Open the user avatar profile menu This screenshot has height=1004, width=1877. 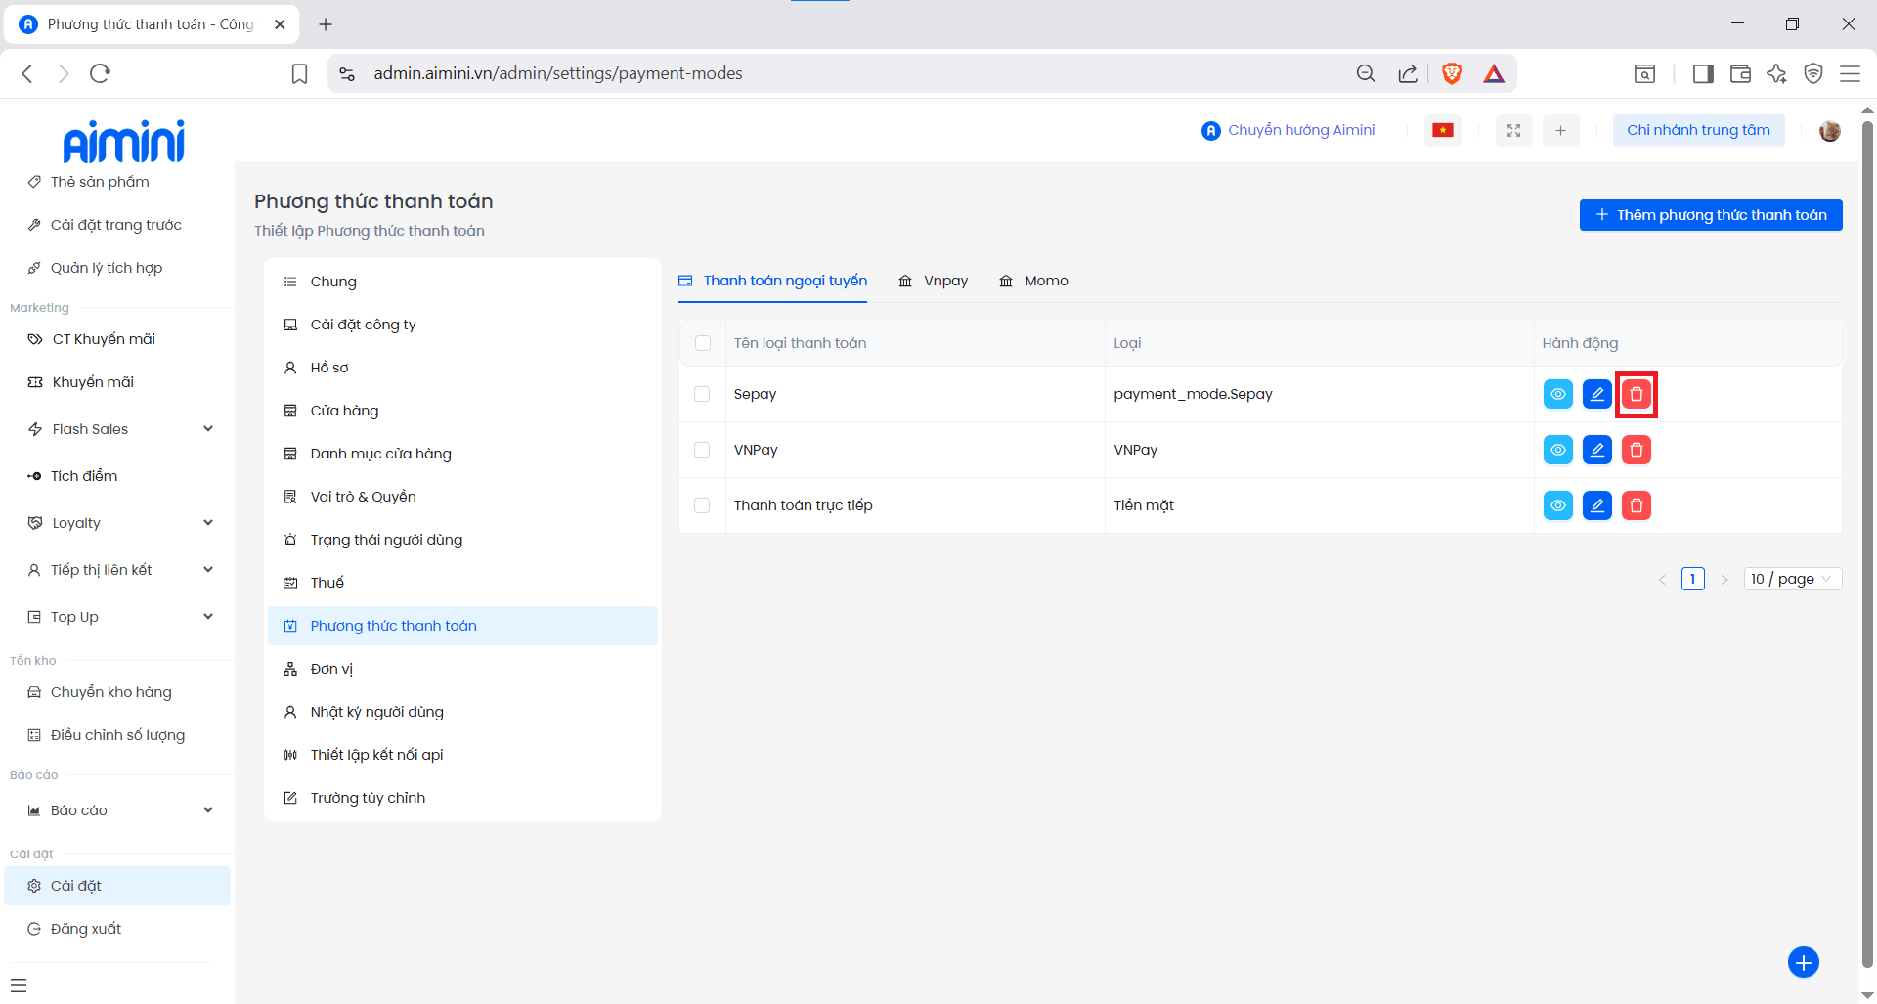[x=1829, y=130]
